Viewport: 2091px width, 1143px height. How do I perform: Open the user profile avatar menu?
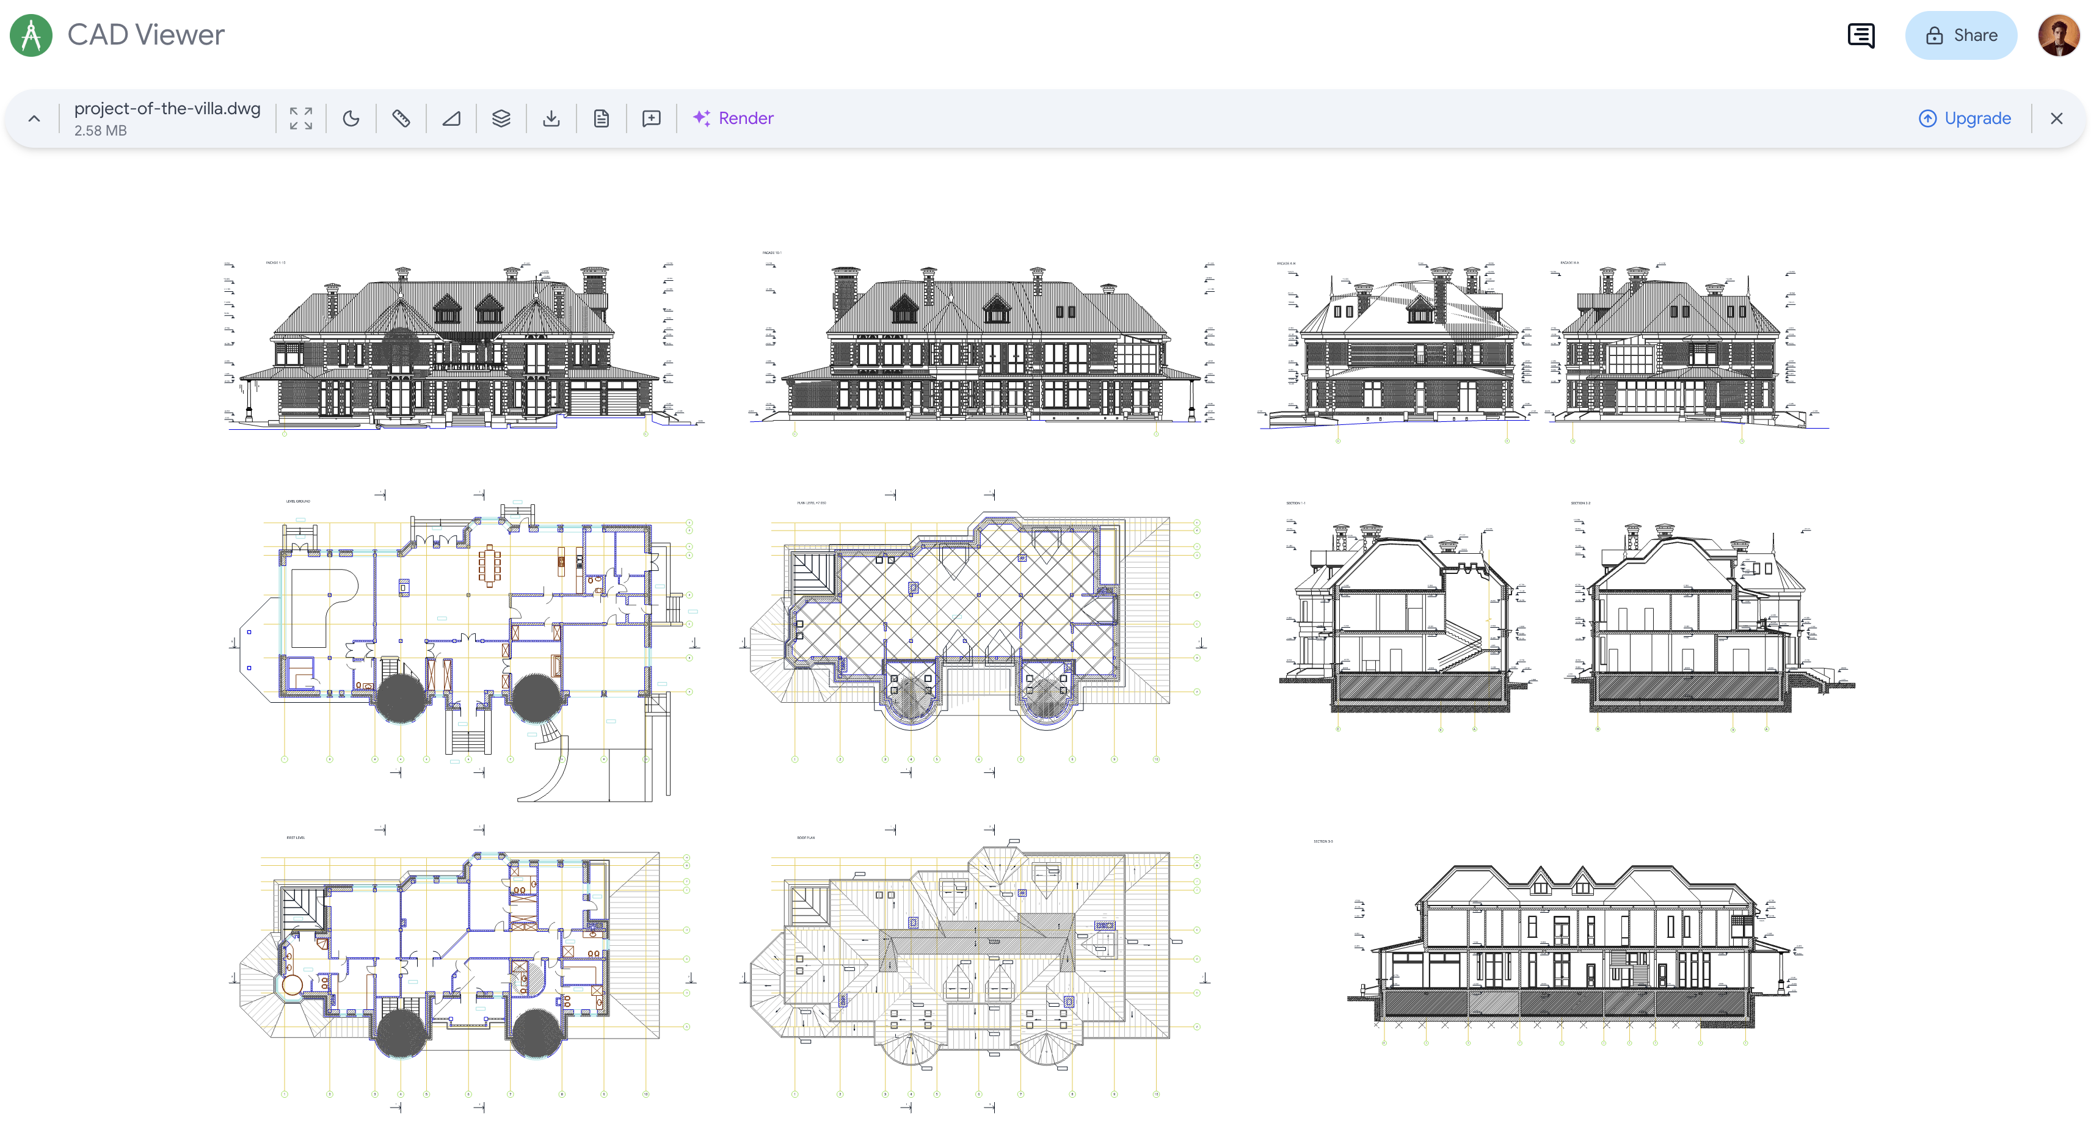(x=2059, y=35)
